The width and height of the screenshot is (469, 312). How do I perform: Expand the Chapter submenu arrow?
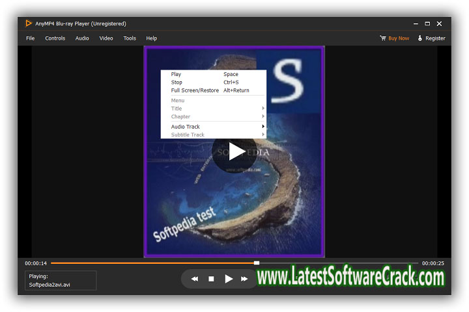(263, 117)
